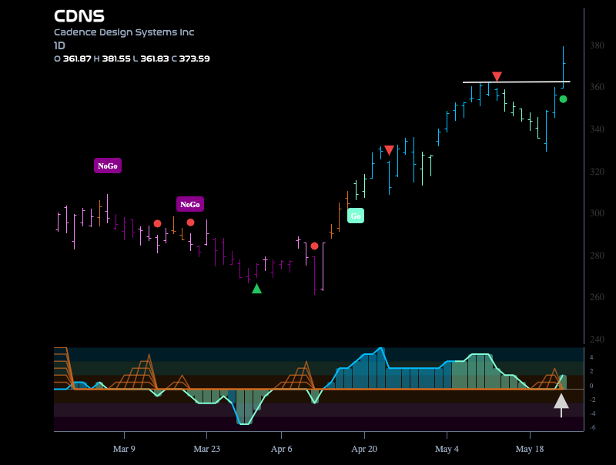Click the May 18 date label
Viewport: 616px width, 465px height.
click(530, 449)
